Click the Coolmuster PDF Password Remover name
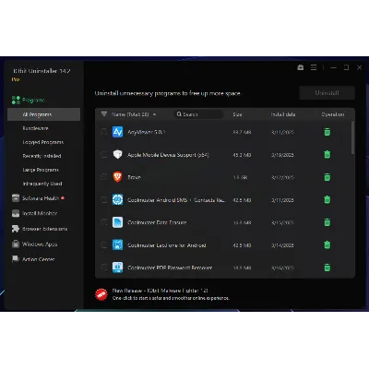This screenshot has height=369, width=369. tap(170, 268)
